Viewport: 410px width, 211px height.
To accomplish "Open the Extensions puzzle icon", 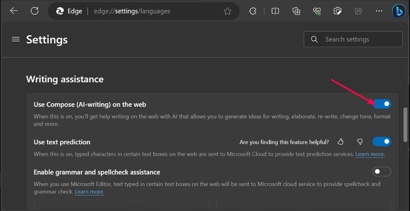I will coord(253,11).
